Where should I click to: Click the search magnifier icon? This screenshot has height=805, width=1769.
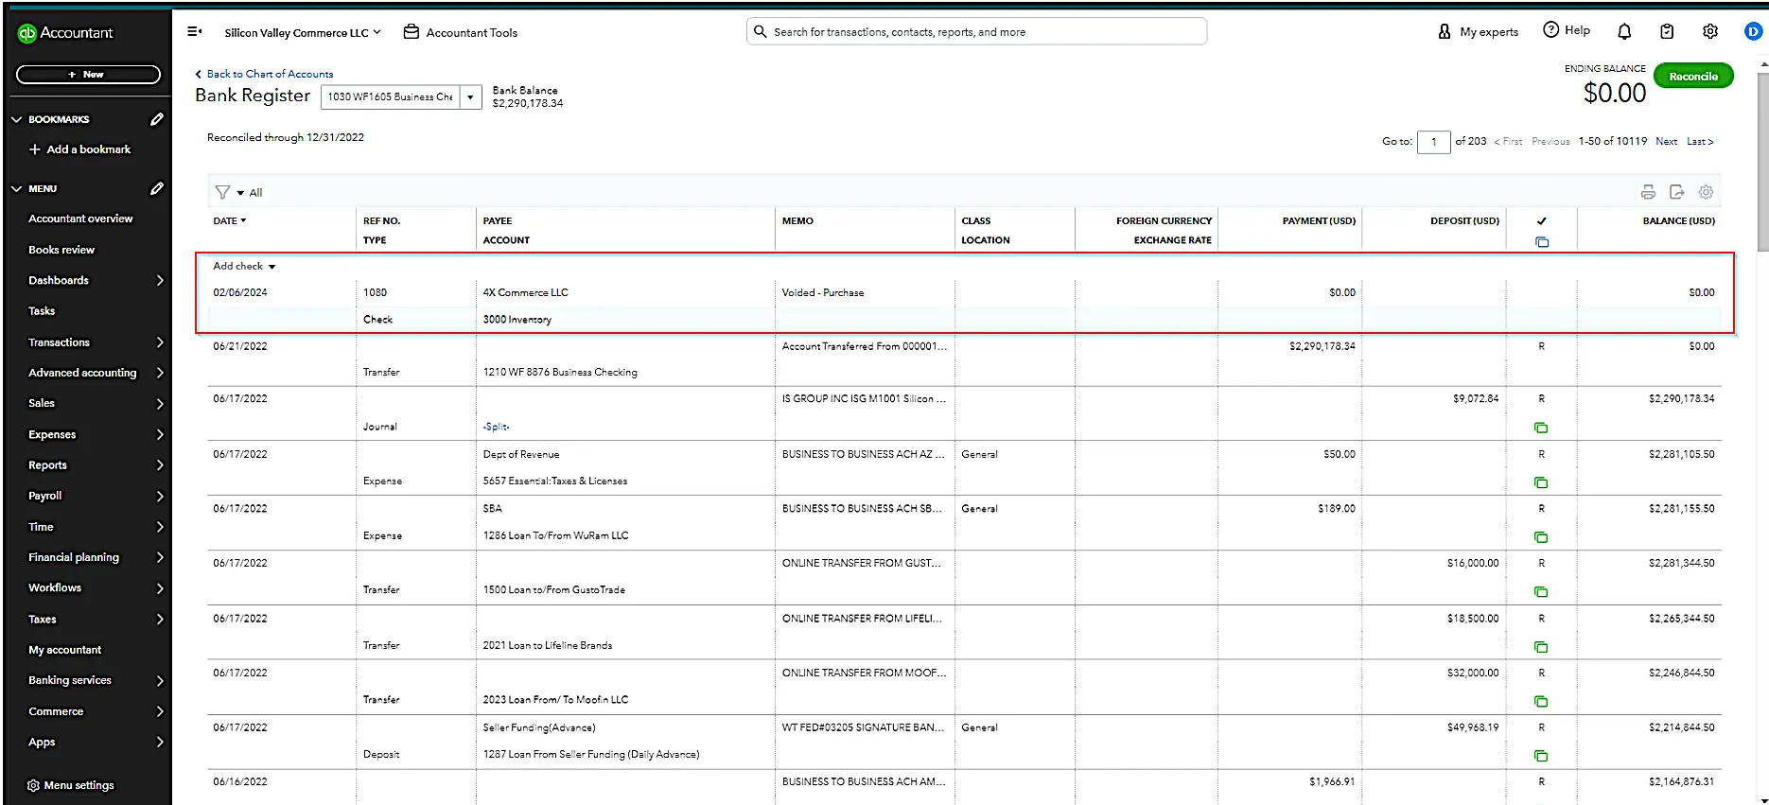[760, 31]
